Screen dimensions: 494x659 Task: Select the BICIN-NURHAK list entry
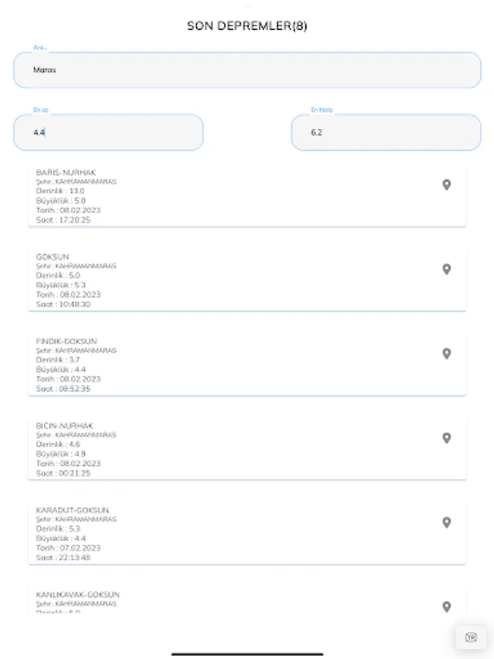[220, 449]
